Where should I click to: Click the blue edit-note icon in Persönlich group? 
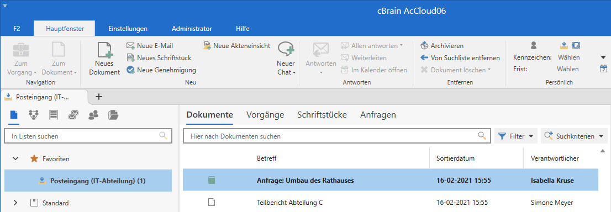click(x=576, y=46)
